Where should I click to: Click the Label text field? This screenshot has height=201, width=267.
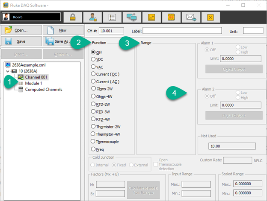(182, 31)
